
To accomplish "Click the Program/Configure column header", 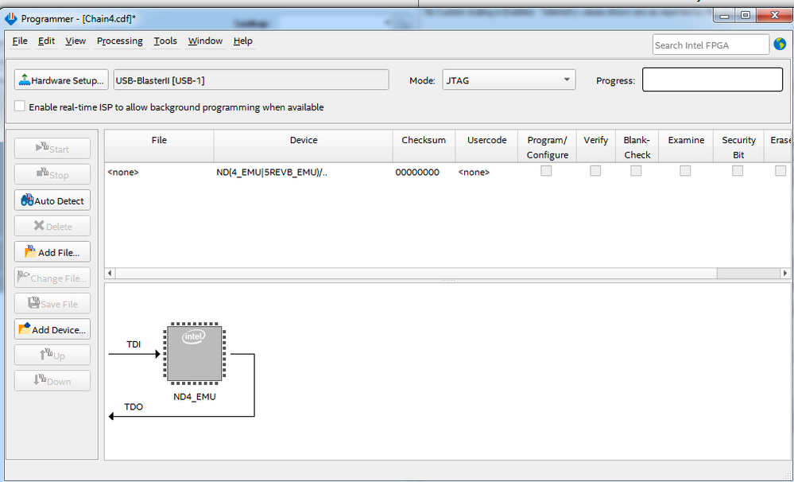I will coord(547,146).
